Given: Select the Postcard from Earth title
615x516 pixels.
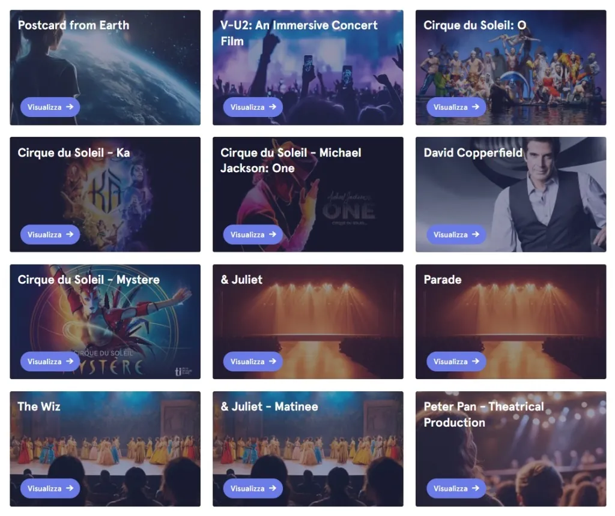Looking at the screenshot, I should [x=73, y=25].
